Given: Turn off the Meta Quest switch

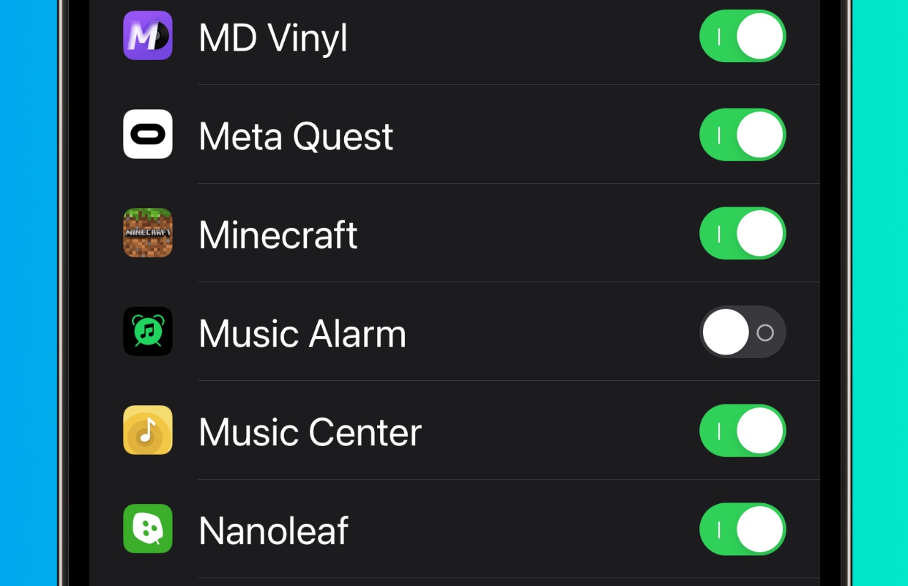Looking at the screenshot, I should click(x=743, y=135).
